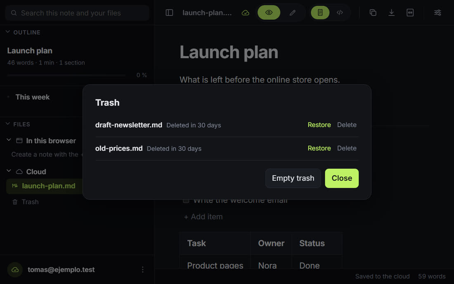
Task: Click the trash can icon in sidebar
Action: [x=15, y=202]
